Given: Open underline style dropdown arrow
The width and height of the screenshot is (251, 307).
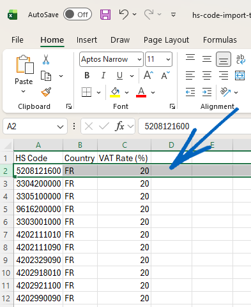Looking at the screenshot, I should click(x=132, y=76).
